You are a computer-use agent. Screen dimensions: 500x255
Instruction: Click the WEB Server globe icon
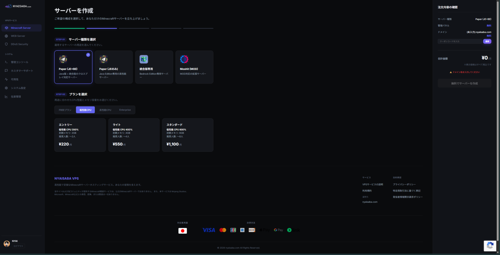pyautogui.click(x=7, y=36)
